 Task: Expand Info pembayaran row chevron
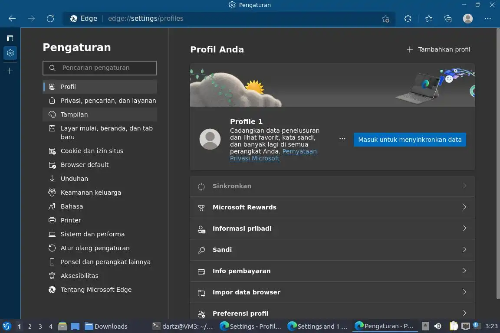coord(464,271)
